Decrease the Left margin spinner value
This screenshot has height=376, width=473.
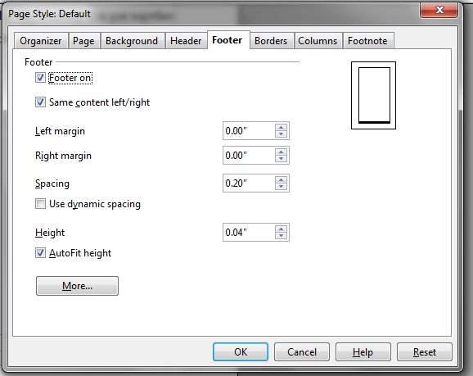tap(281, 134)
